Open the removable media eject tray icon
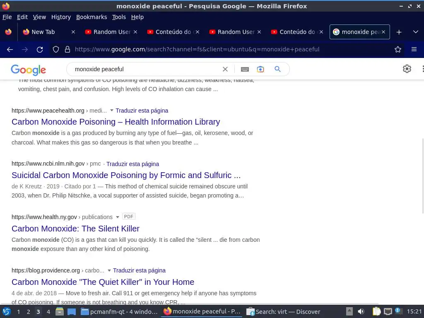 349,312
